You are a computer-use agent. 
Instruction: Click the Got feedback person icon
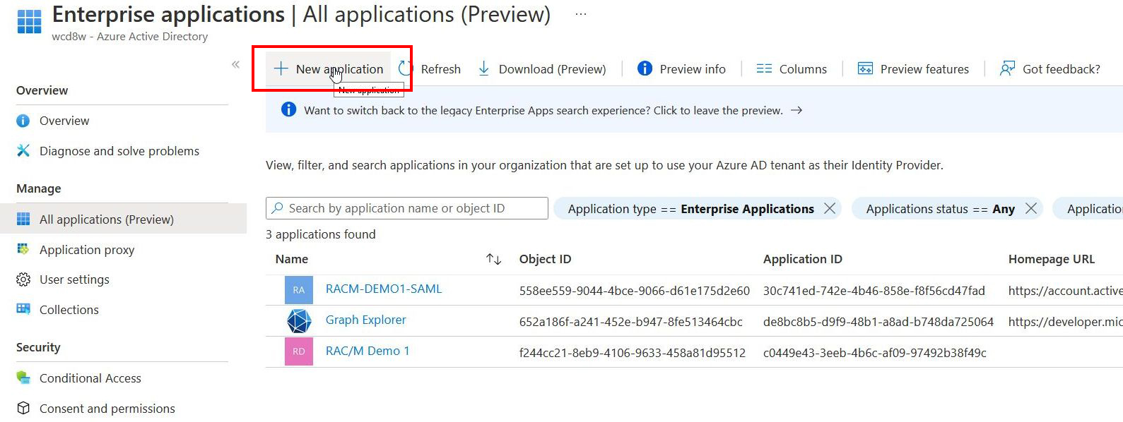1007,68
